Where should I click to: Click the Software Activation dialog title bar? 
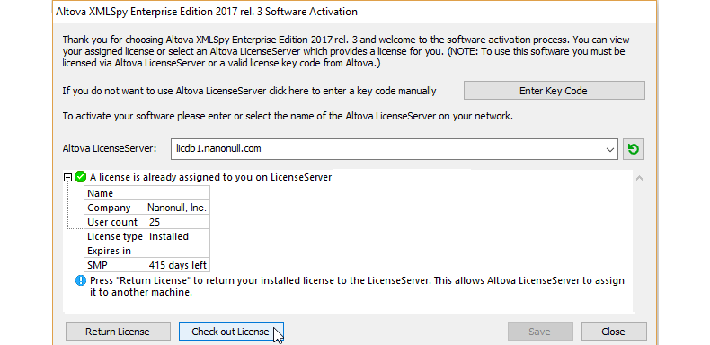click(x=354, y=12)
